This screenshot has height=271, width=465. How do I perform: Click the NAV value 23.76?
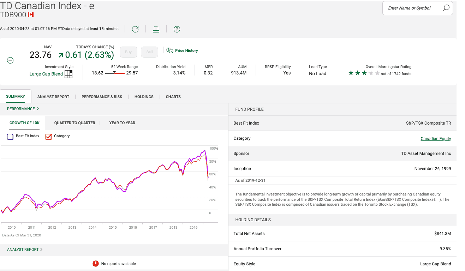[41, 55]
